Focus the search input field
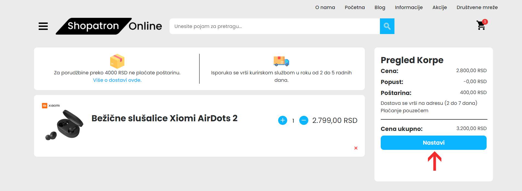522x191 pixels. pos(274,26)
